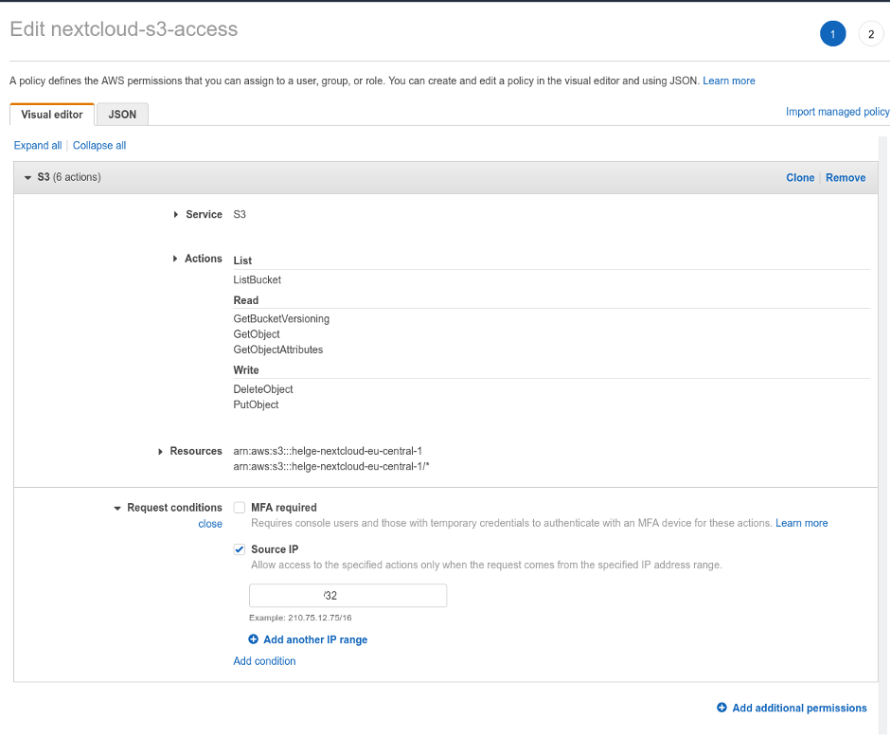This screenshot has width=891, height=736.
Task: Click the Add condition link
Action: [x=264, y=660]
